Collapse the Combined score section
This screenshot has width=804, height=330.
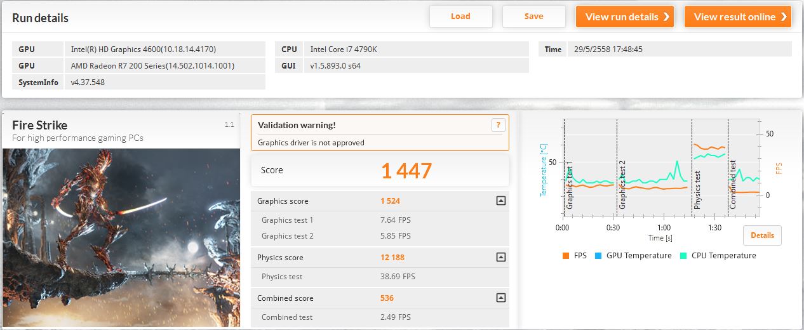pyautogui.click(x=500, y=298)
